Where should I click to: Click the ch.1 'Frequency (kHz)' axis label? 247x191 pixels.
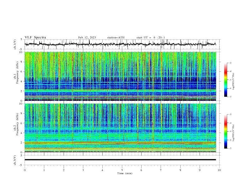tap(17, 72)
